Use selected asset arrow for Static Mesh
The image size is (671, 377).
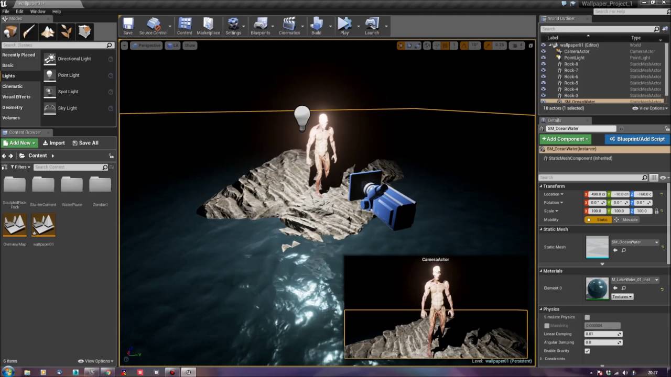point(615,250)
